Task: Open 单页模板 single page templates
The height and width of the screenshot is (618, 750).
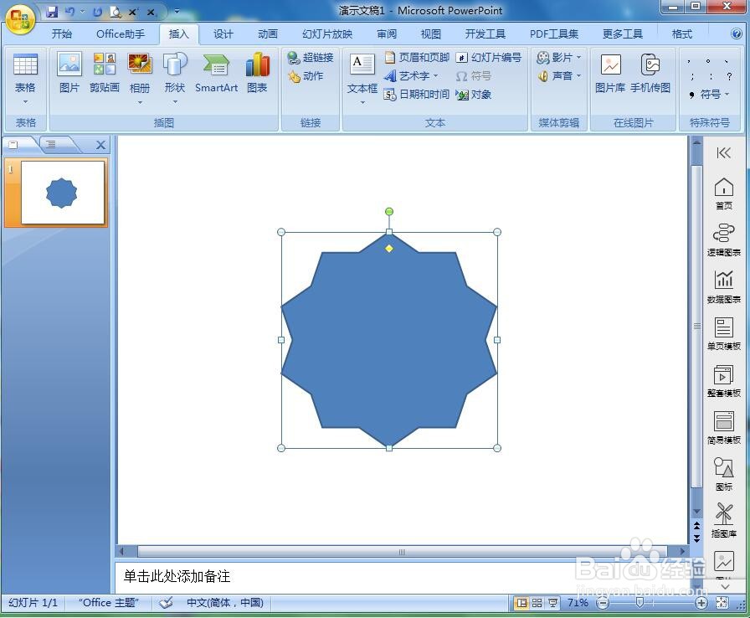Action: click(x=724, y=333)
